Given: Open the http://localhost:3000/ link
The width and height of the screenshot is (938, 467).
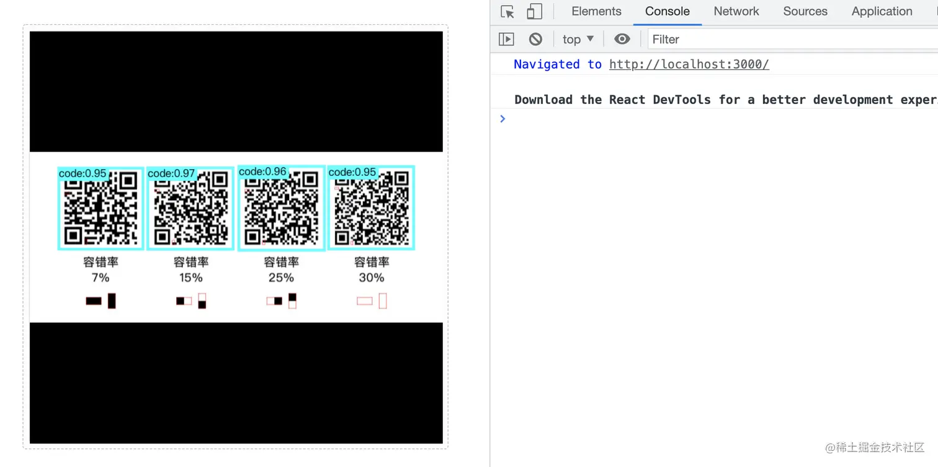Looking at the screenshot, I should (x=689, y=64).
